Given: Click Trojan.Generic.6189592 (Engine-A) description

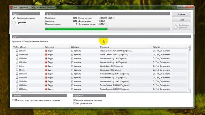Looking at the screenshot, I should 115,89.
